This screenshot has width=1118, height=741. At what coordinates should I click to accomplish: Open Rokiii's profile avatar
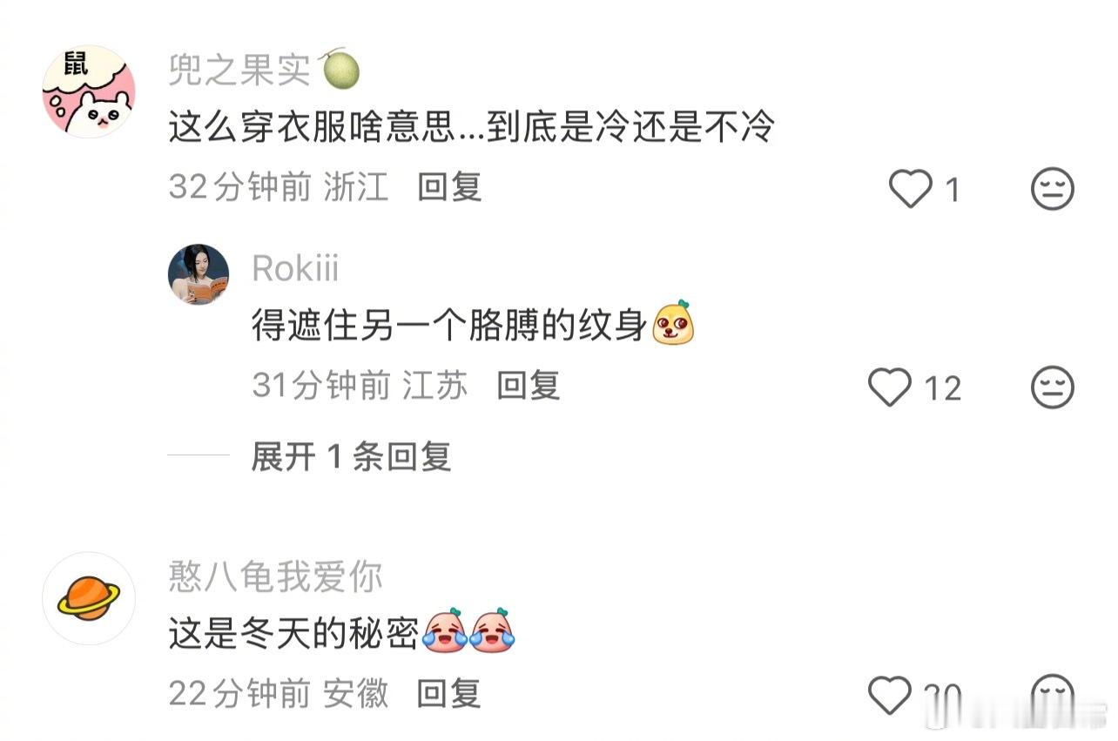(199, 274)
